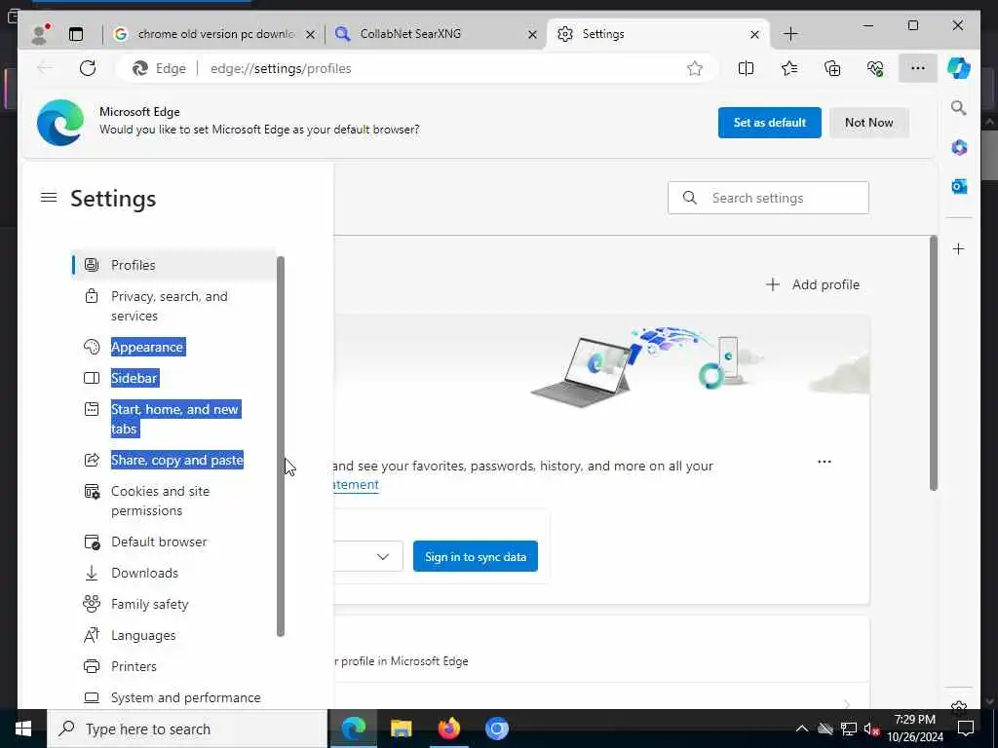Click Sign in to sync data
This screenshot has height=748, width=998.
coord(476,556)
